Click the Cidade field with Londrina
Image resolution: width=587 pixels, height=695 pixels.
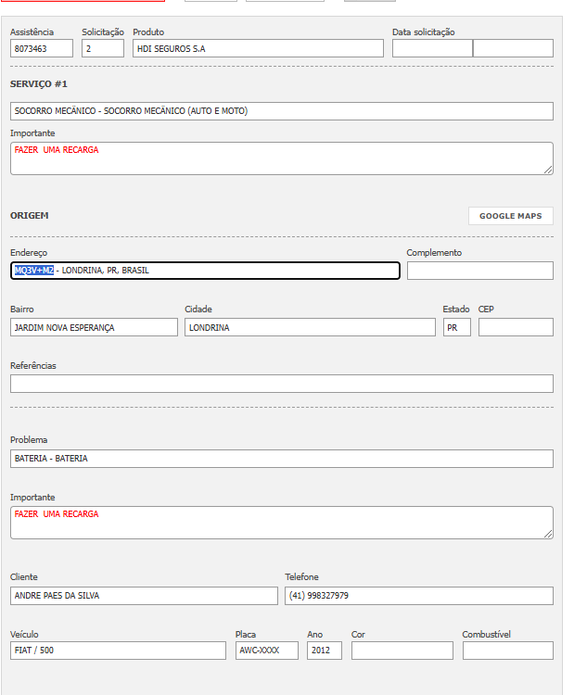click(309, 327)
